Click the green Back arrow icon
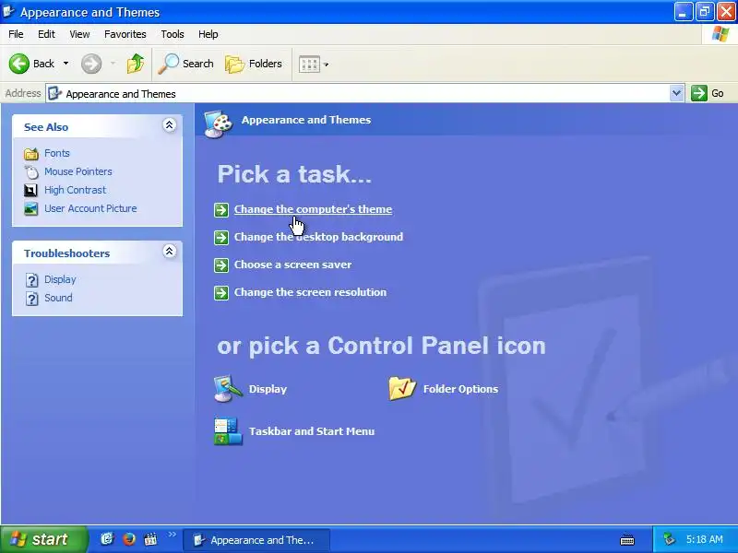The image size is (738, 553). point(18,64)
